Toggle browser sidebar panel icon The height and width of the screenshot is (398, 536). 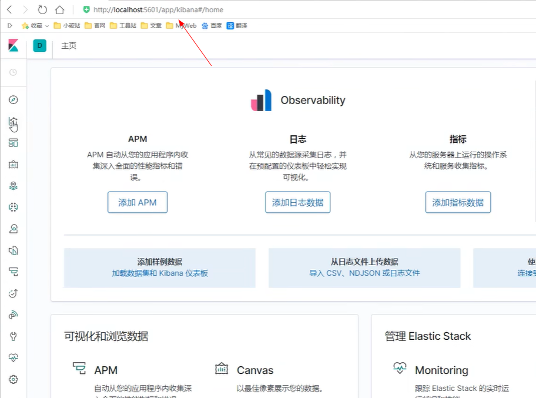[x=9, y=25]
